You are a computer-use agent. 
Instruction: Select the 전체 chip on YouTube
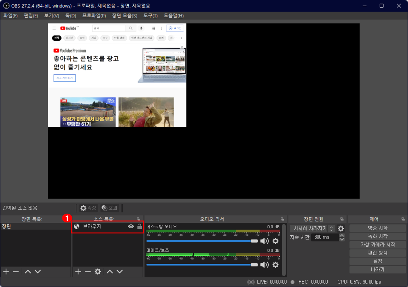point(57,38)
